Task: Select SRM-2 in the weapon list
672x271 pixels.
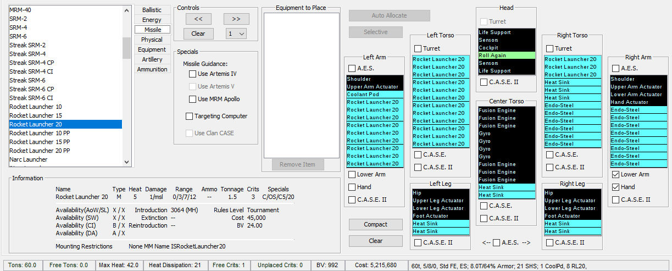Action: tap(65, 19)
